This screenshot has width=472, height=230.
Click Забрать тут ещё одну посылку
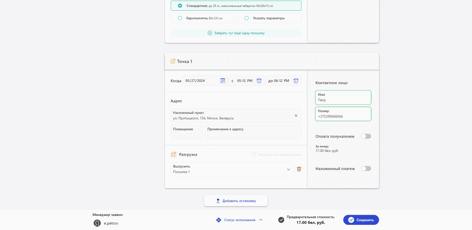click(x=236, y=33)
